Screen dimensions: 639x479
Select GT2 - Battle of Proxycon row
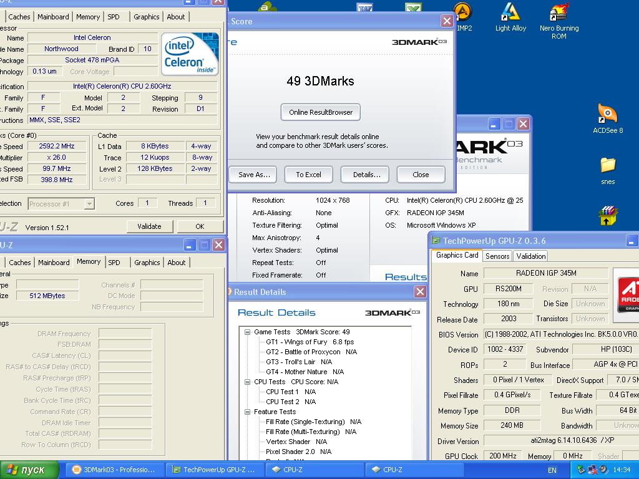click(x=311, y=352)
